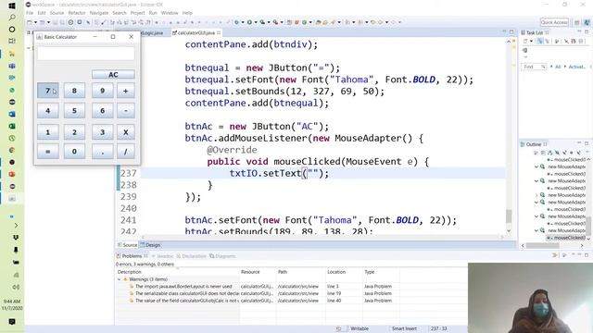The image size is (593, 333).
Task: Click the Find field in Task List
Action: (x=534, y=67)
